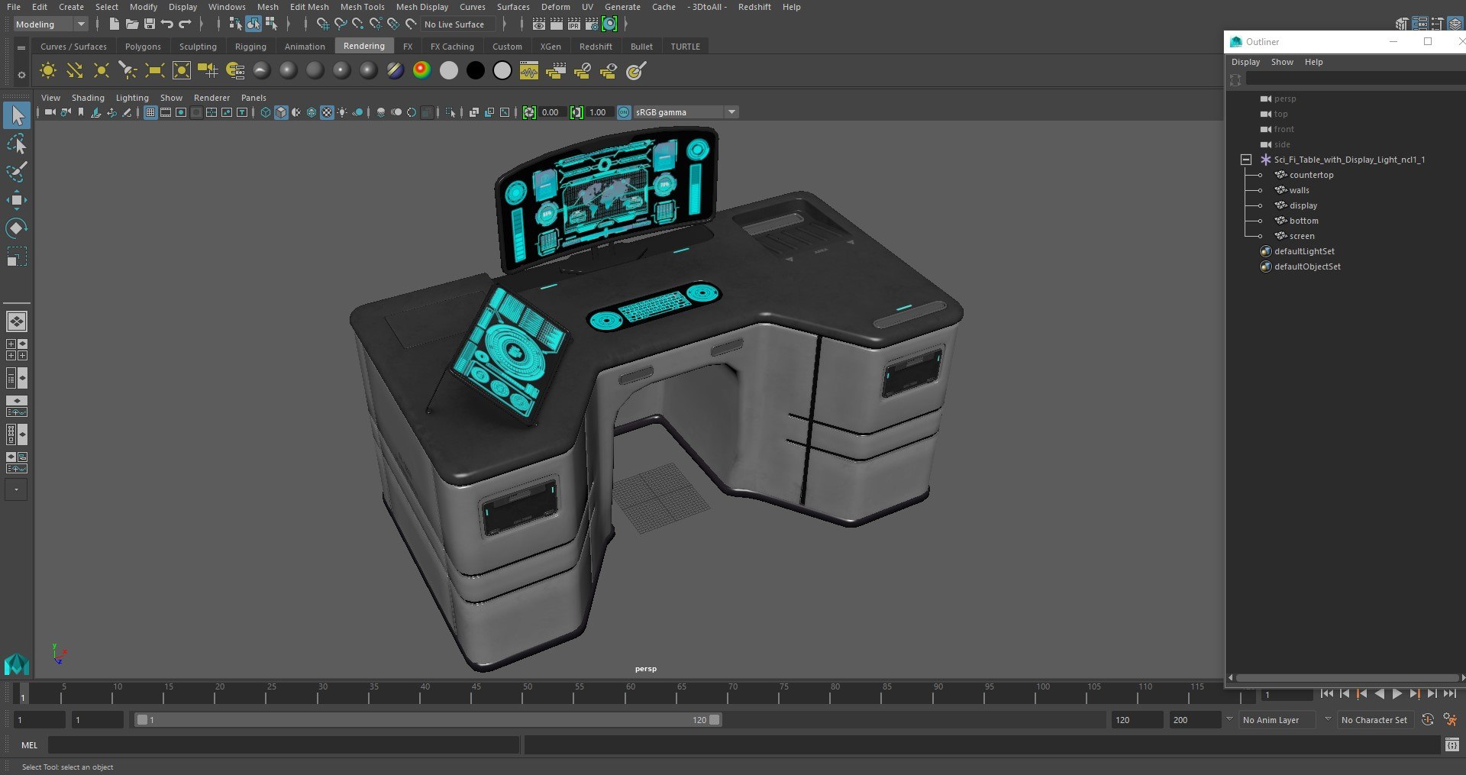Image resolution: width=1466 pixels, height=775 pixels.
Task: Click the Outliner horizontal scrollbar
Action: point(1347,678)
